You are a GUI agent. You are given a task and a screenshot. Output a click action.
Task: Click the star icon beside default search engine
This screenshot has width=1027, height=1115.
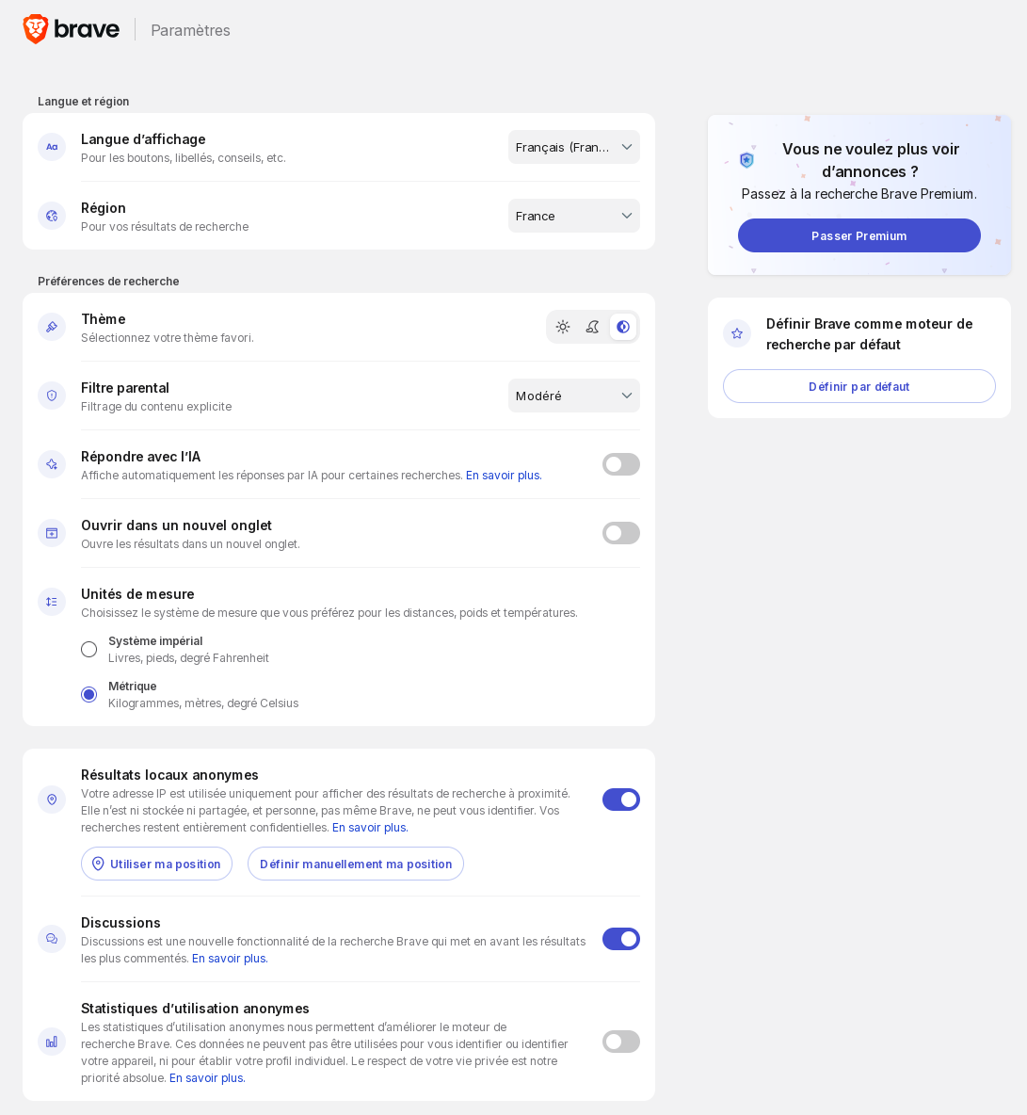click(737, 333)
